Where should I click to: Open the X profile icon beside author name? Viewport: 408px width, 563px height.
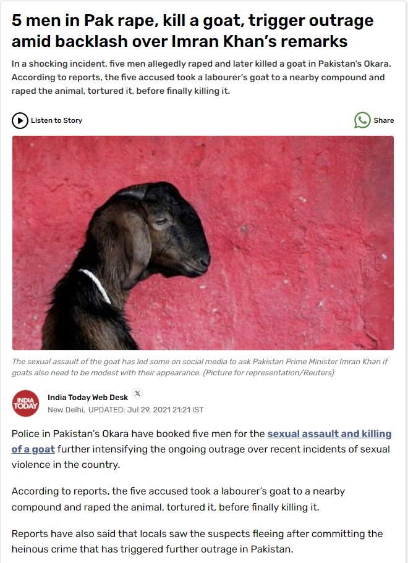(137, 393)
